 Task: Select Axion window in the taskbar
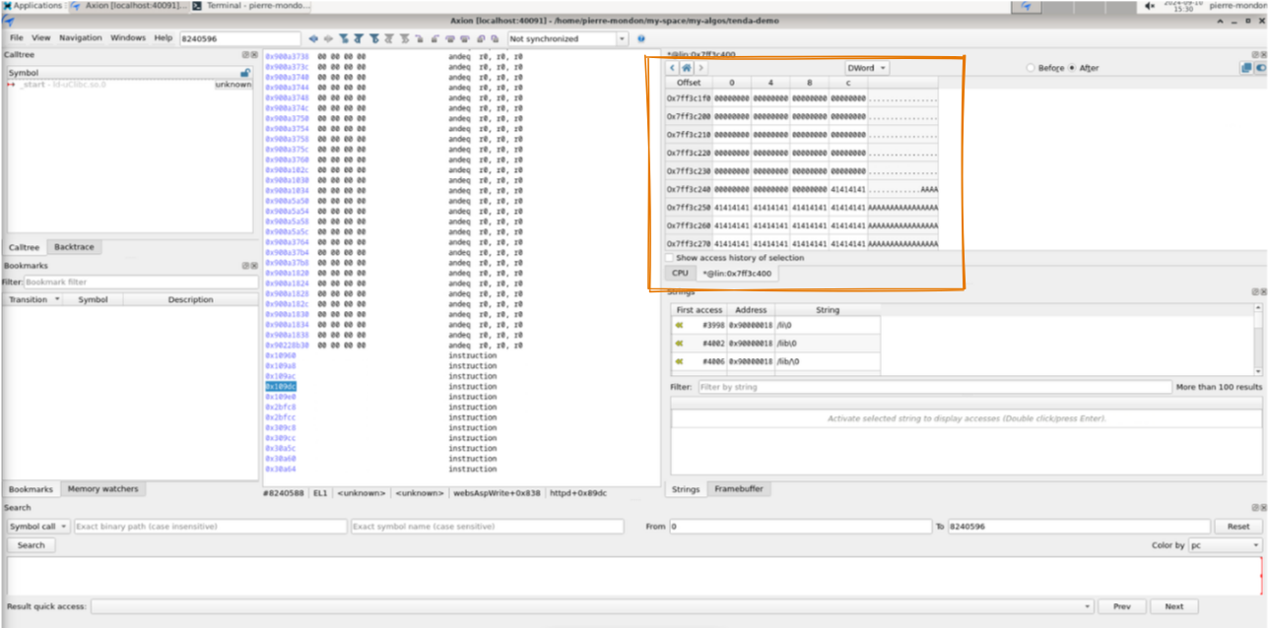click(129, 6)
